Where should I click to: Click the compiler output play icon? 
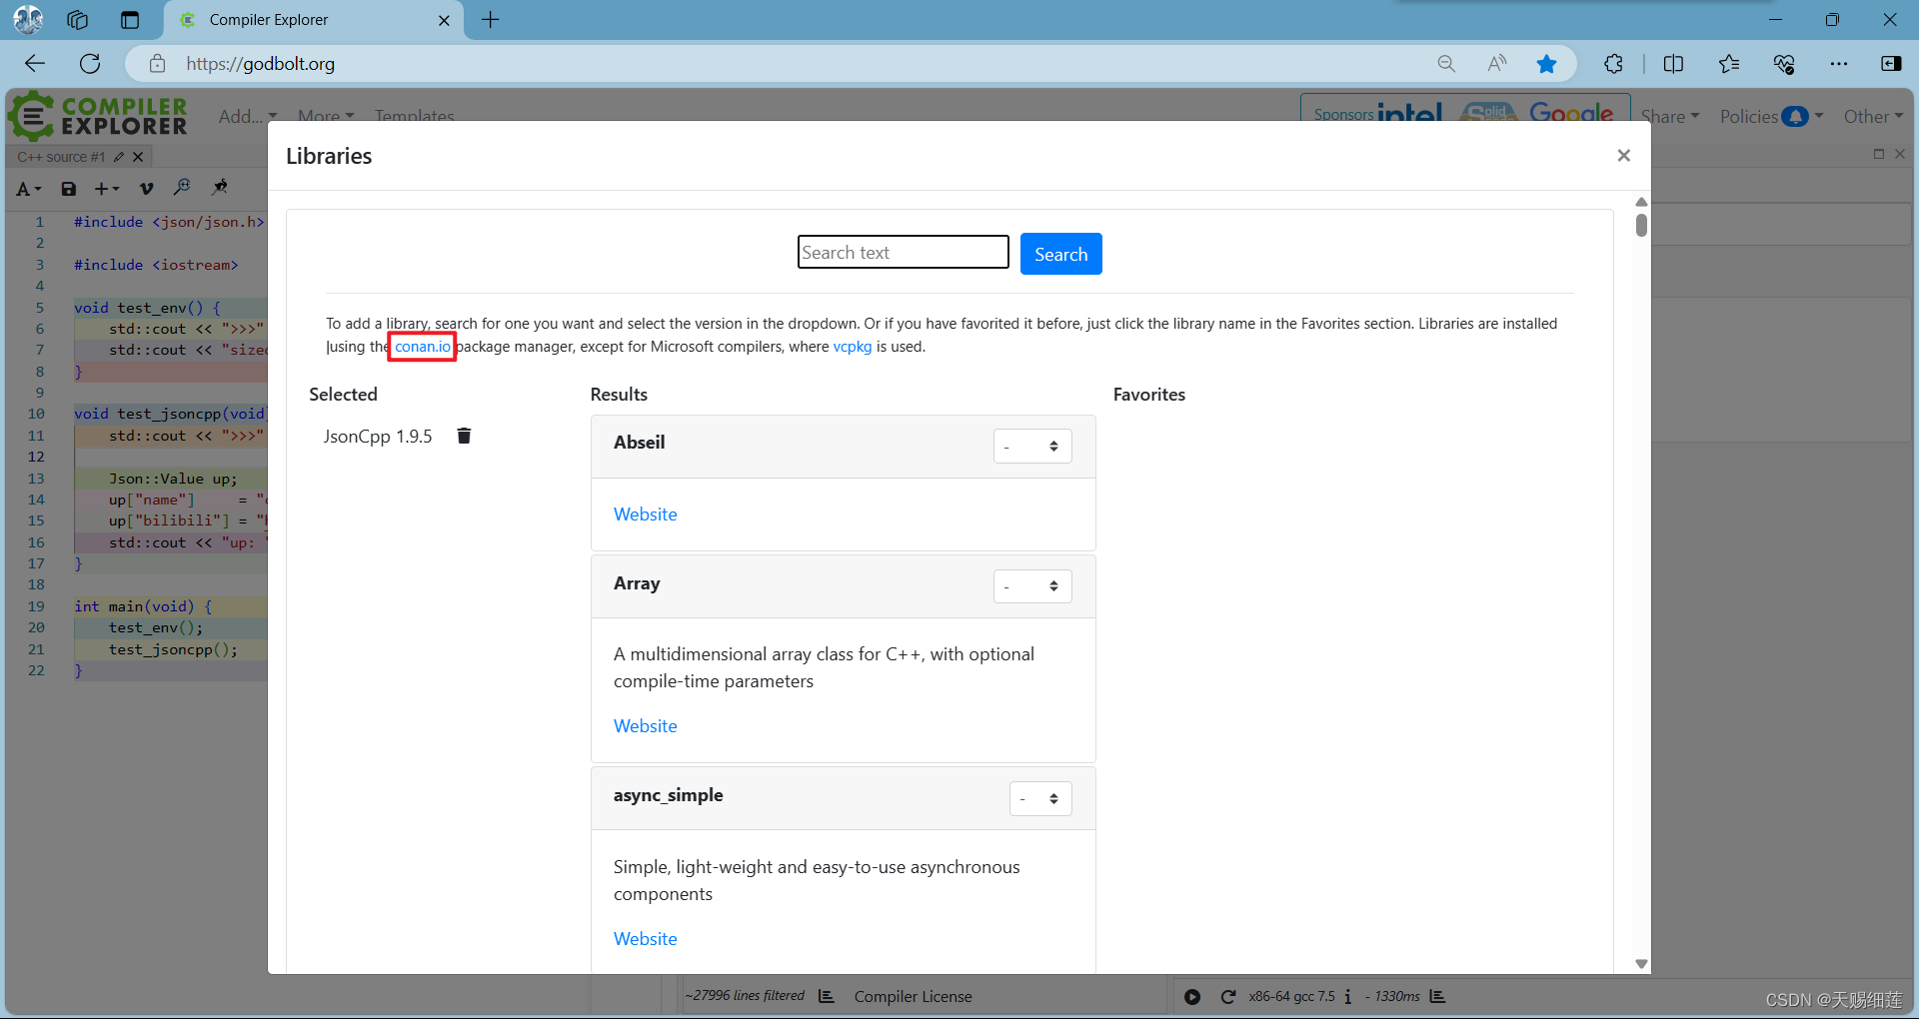coord(1192,997)
